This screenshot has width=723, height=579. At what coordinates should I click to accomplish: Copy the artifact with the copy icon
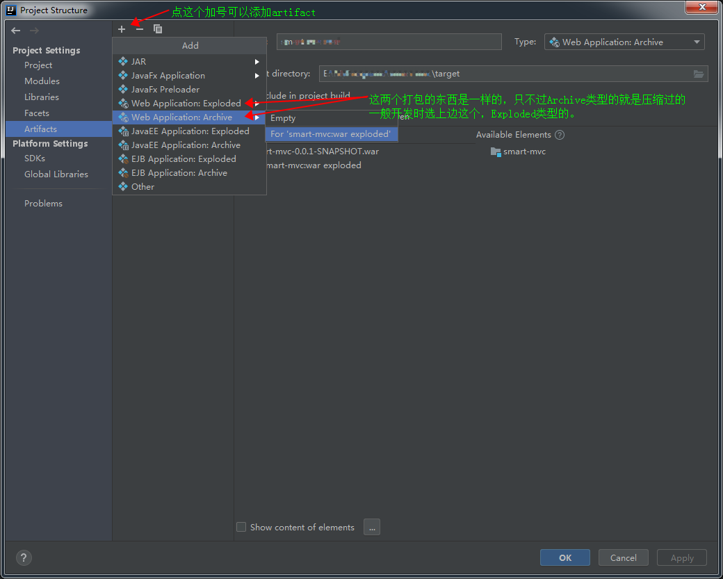[158, 29]
